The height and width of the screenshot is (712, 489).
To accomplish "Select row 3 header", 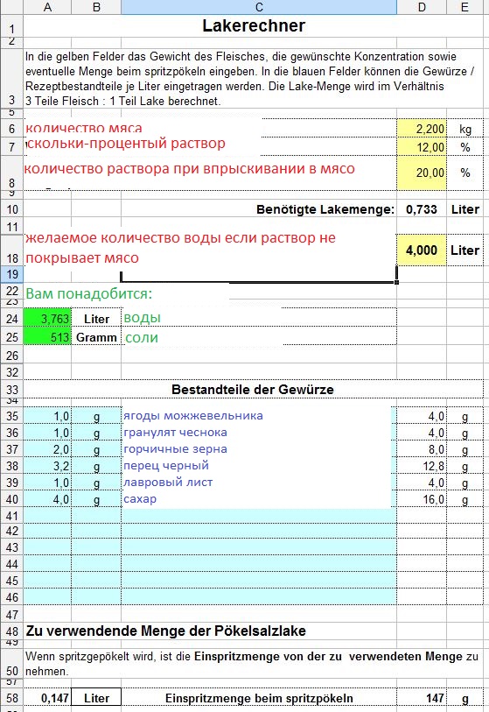I will coord(11,78).
